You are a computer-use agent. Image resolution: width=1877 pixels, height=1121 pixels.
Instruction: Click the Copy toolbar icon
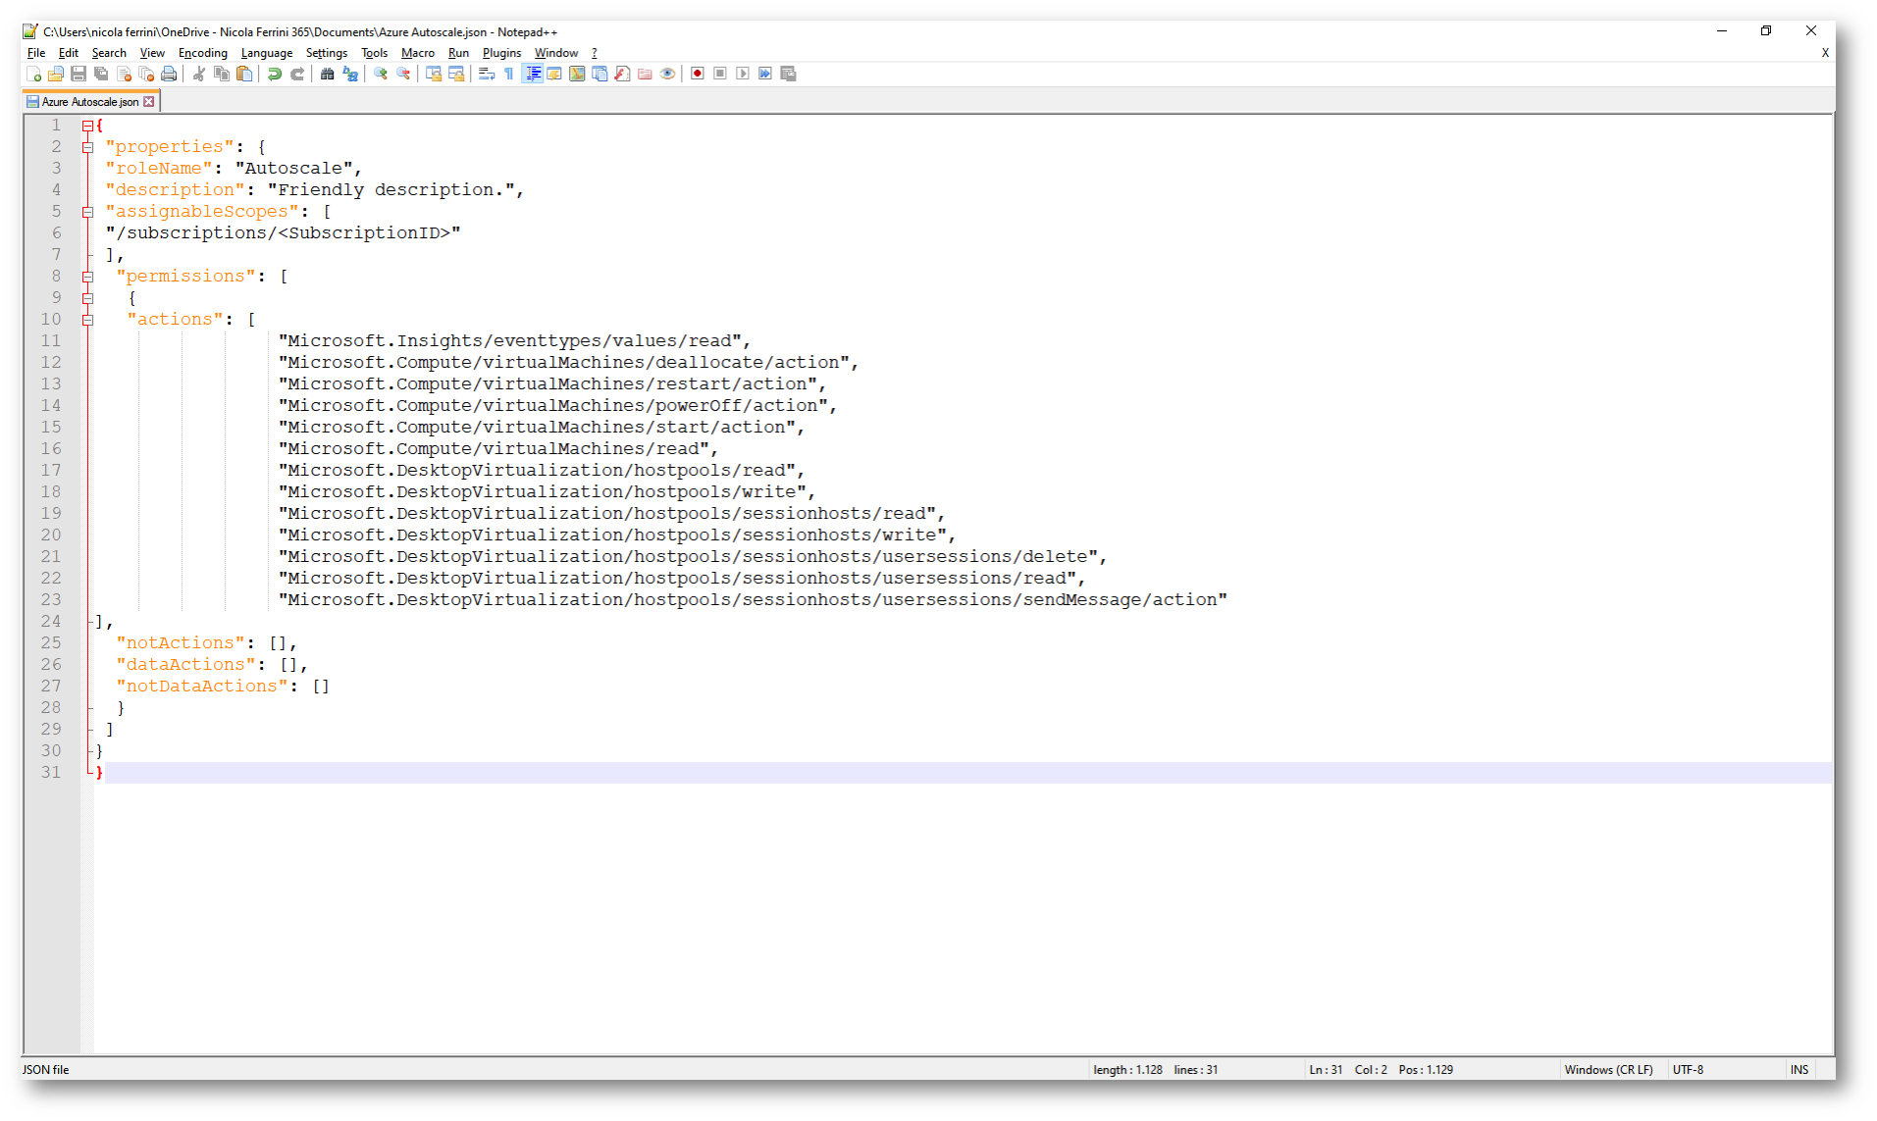(x=222, y=74)
